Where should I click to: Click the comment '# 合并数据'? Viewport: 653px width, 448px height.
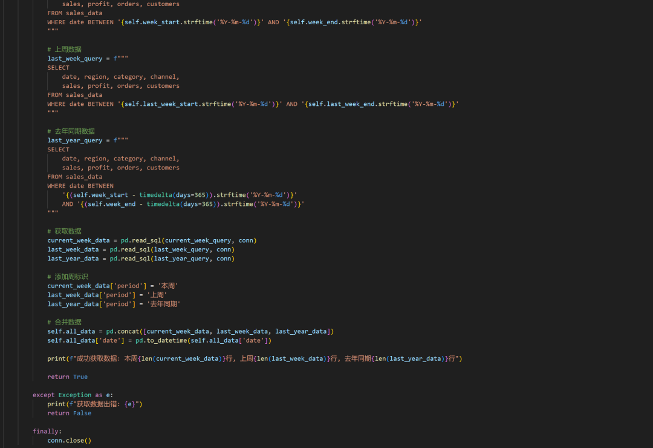click(x=64, y=322)
